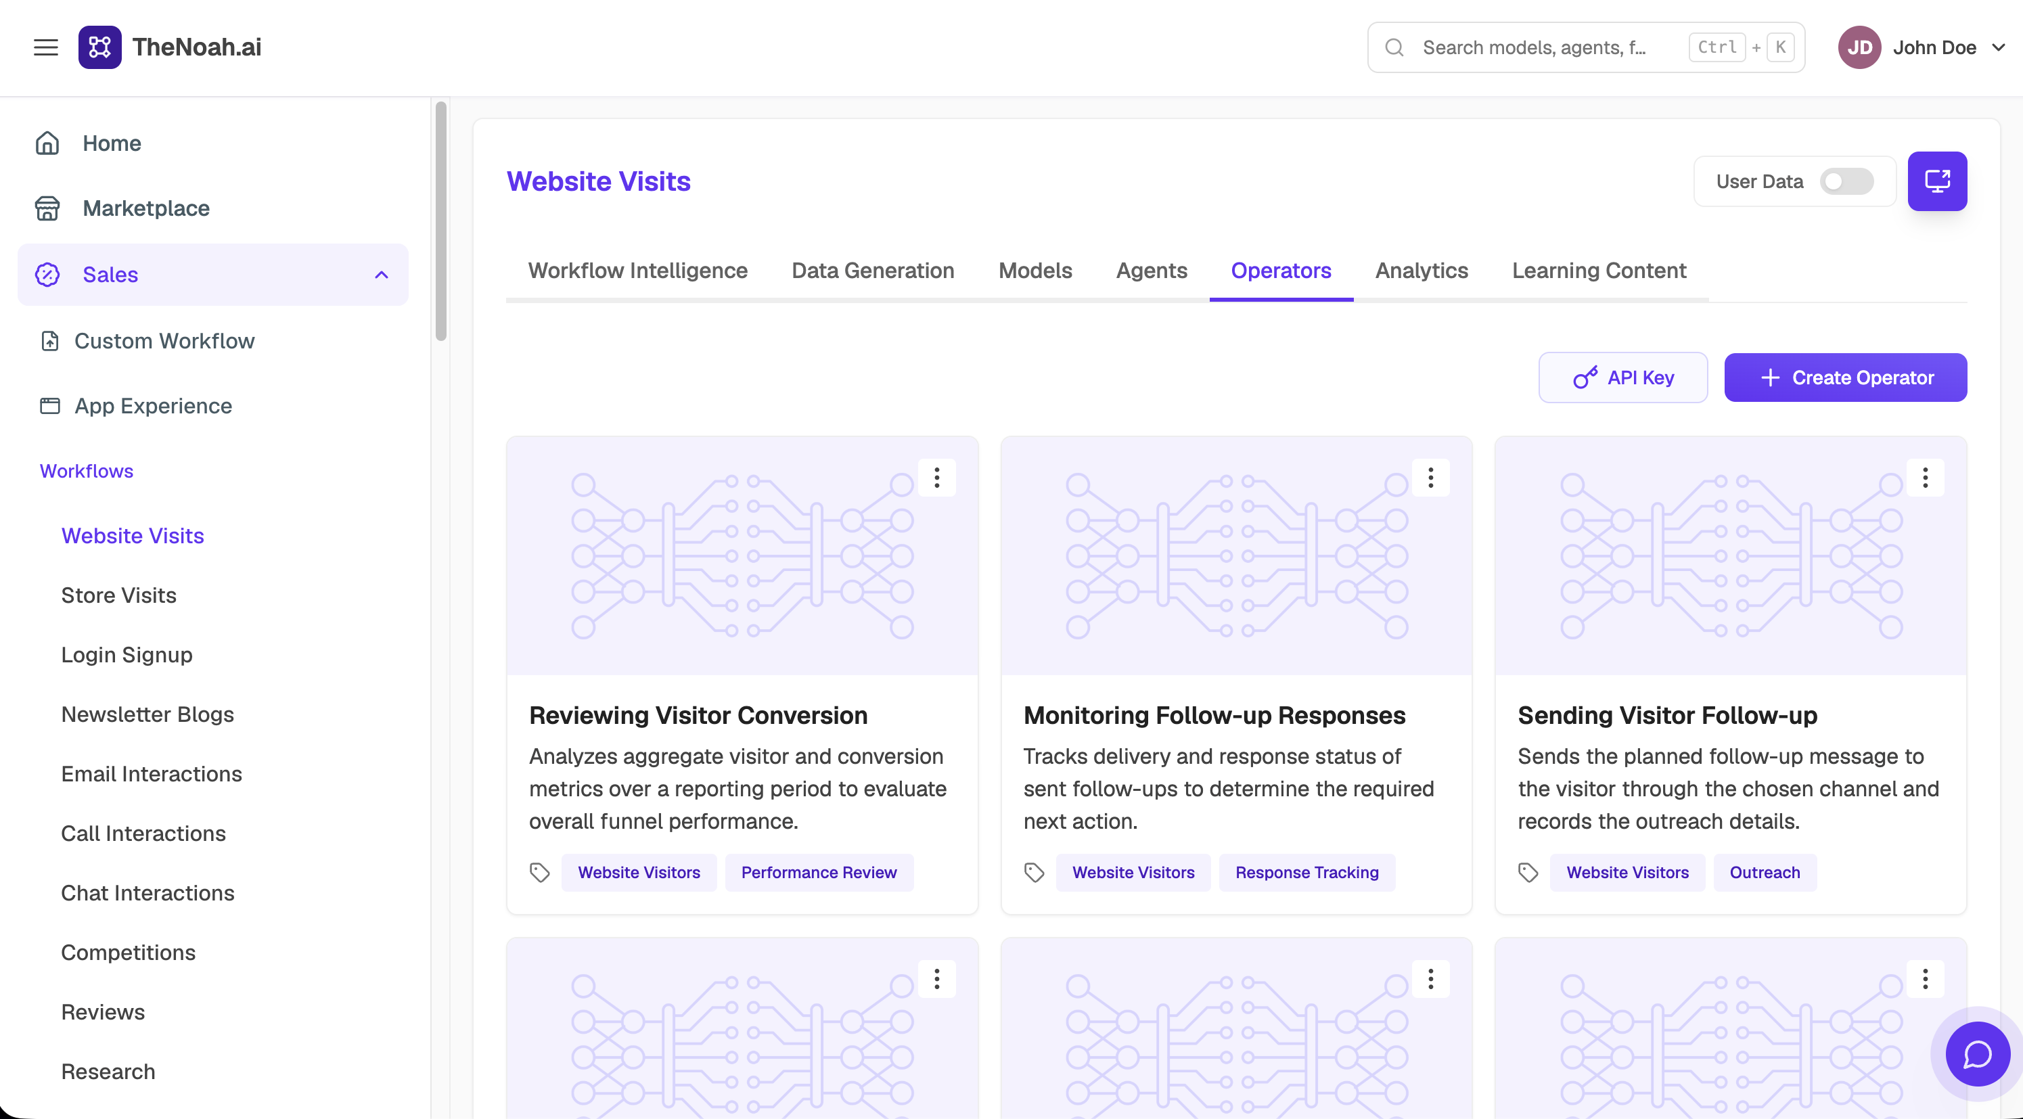Open options menu for Reviewing Visitor Conversion
Screen dimensions: 2023x1119
937,478
